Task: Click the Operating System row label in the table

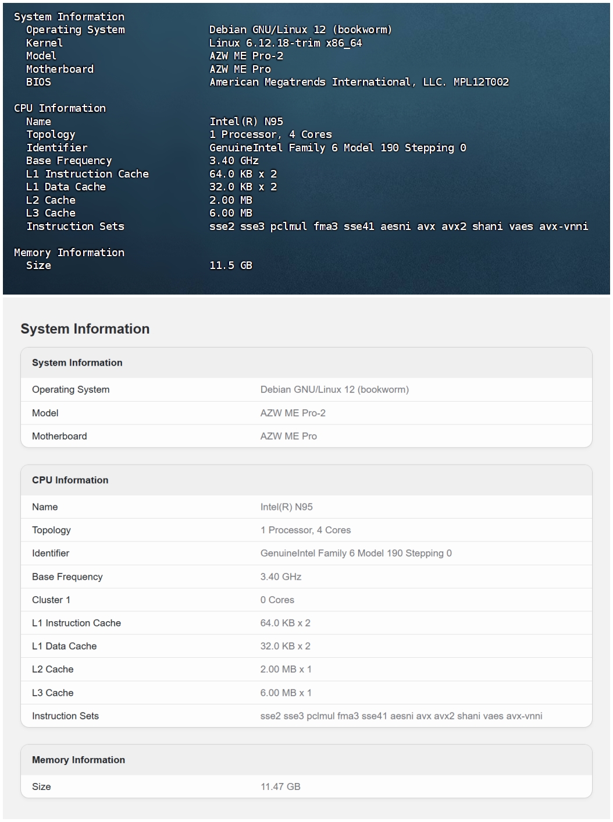Action: click(x=70, y=389)
